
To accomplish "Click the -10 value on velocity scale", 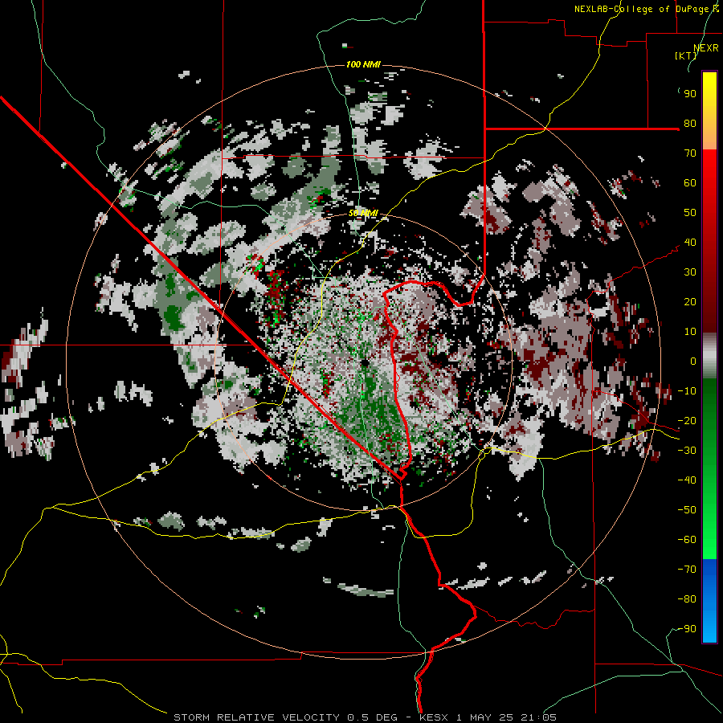I will pos(687,391).
